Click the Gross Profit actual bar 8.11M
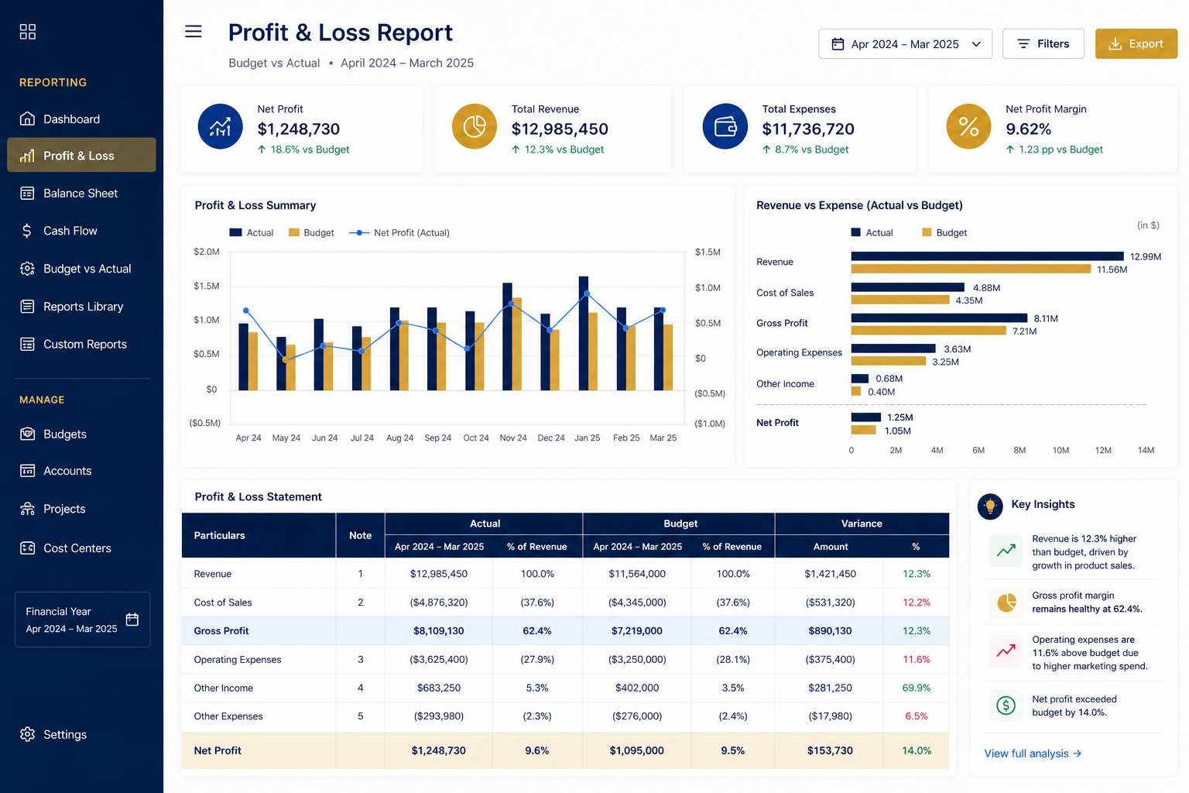 (939, 318)
